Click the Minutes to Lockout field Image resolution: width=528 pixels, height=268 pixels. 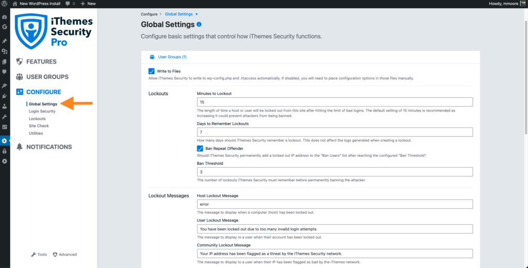pyautogui.click(x=335, y=102)
